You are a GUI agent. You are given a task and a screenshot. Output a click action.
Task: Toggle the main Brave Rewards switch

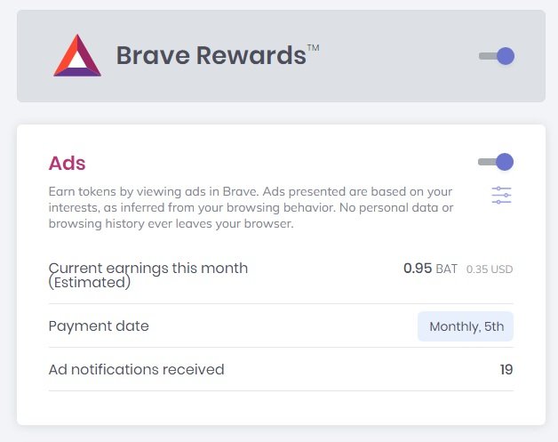(x=497, y=56)
